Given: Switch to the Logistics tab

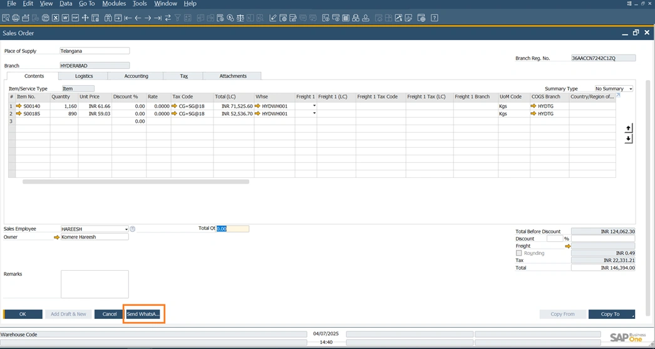Looking at the screenshot, I should [84, 76].
